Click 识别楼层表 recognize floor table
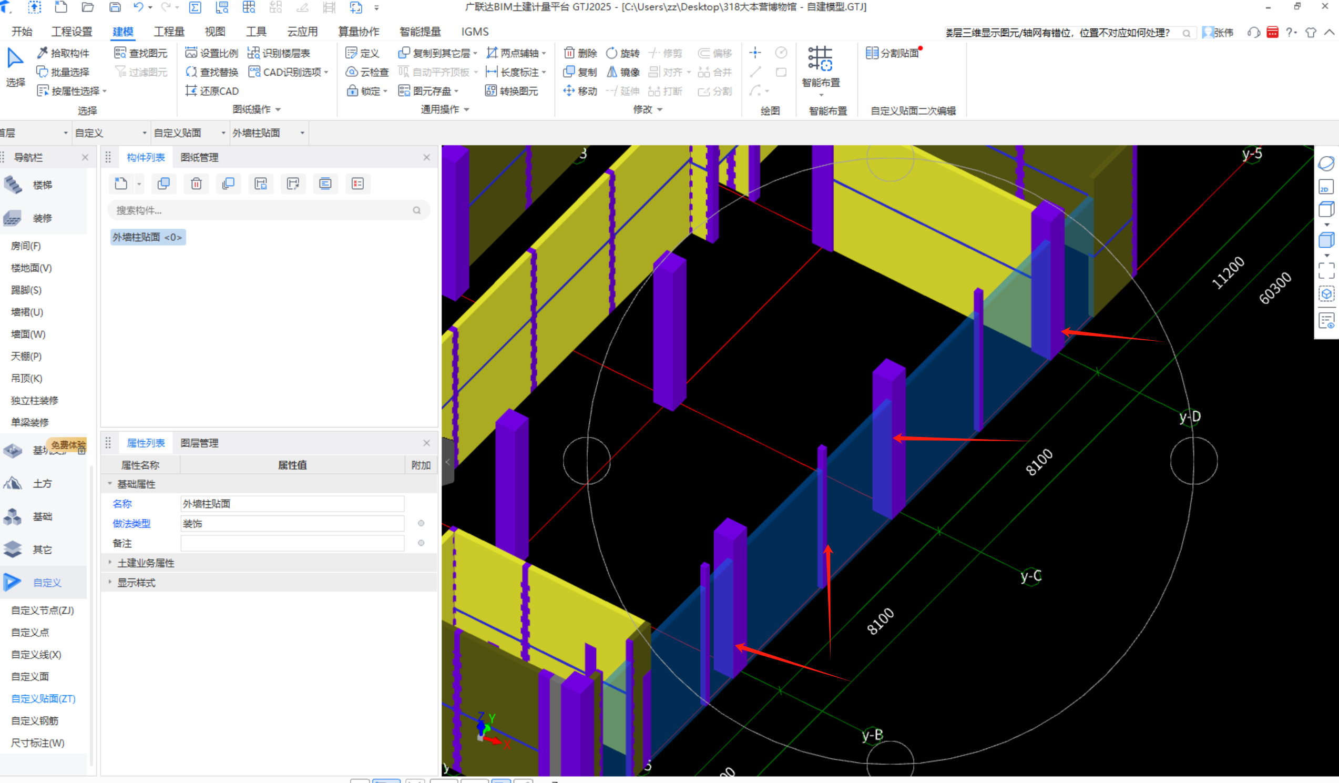The image size is (1339, 783). coord(279,53)
